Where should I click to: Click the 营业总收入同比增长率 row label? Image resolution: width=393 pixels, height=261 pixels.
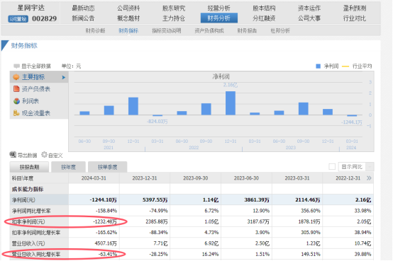coord(36,254)
